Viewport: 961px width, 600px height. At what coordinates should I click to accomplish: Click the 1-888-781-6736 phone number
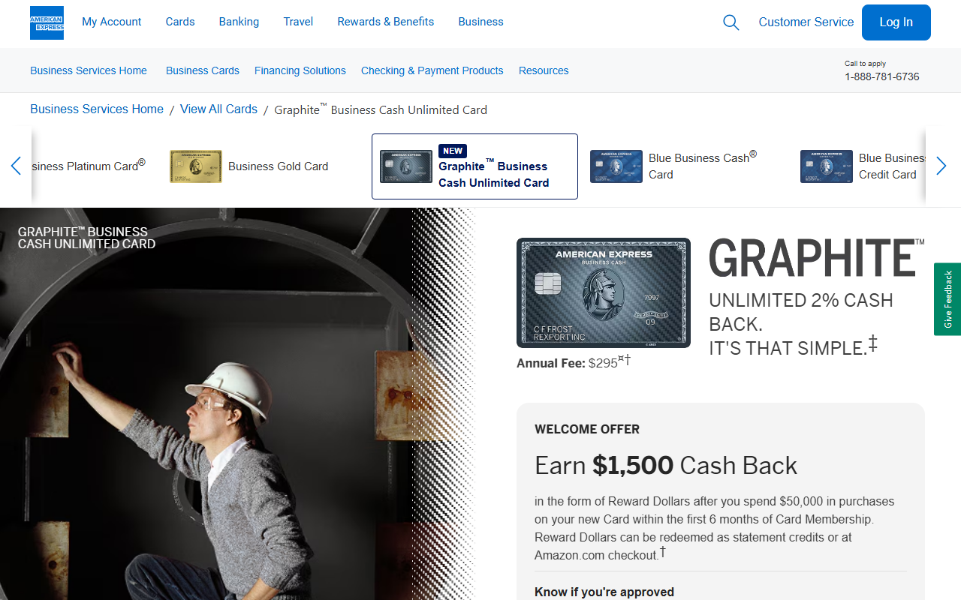[x=882, y=76]
